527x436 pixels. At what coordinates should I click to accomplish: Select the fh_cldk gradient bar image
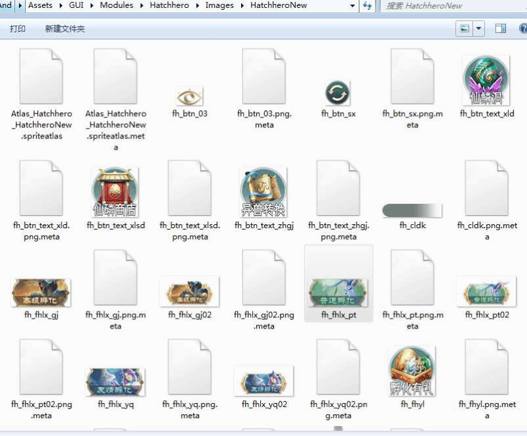(x=412, y=210)
